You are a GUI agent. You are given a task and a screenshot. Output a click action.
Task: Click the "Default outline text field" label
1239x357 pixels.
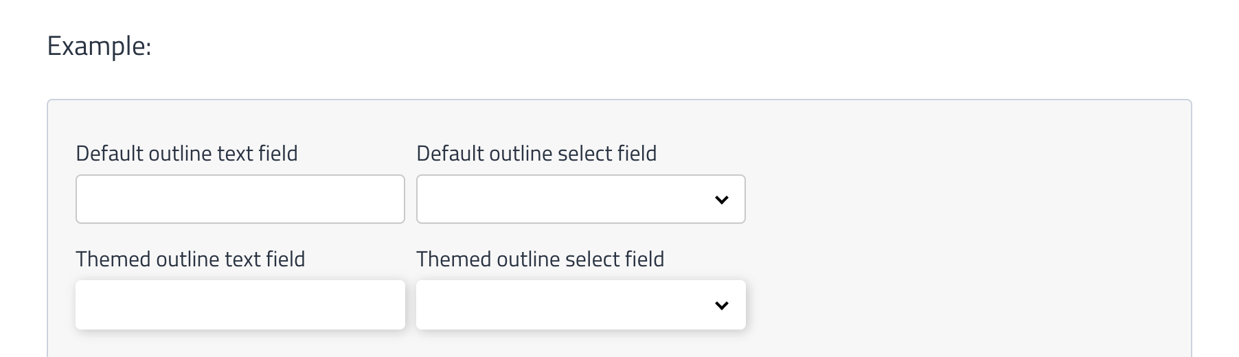[186, 153]
